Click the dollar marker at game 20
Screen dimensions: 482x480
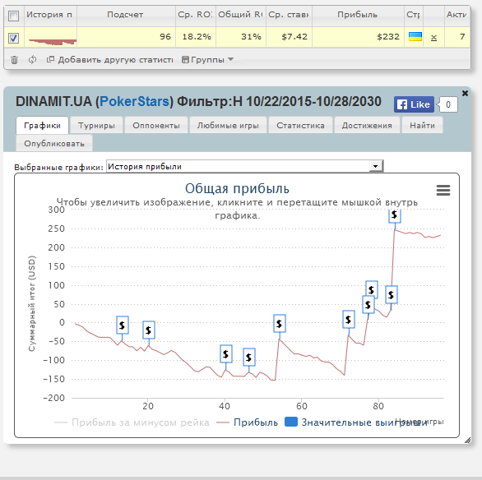click(x=149, y=330)
